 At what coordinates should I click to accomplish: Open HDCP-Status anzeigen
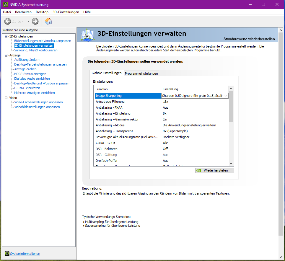click(x=30, y=74)
